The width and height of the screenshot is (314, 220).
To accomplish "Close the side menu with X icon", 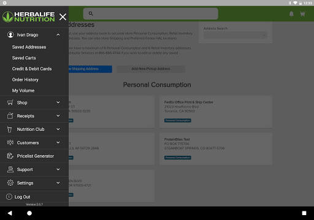I will click(63, 16).
